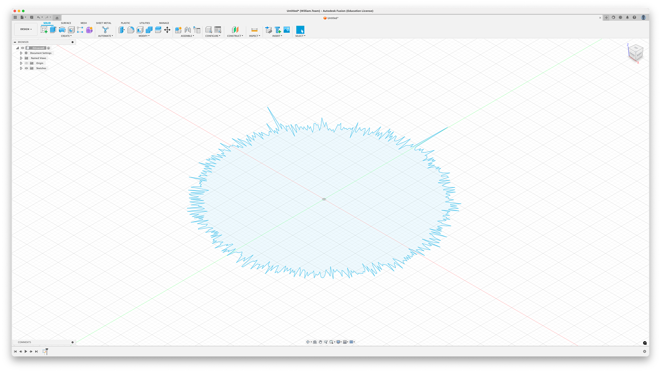Expand the Named Views node
This screenshot has width=661, height=372.
tap(21, 58)
